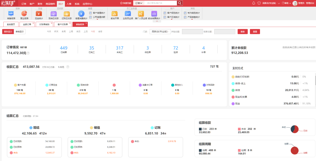This screenshot has width=316, height=161.
Task: Expand the store switcher chevron in header
Action: pyautogui.click(x=279, y=3)
